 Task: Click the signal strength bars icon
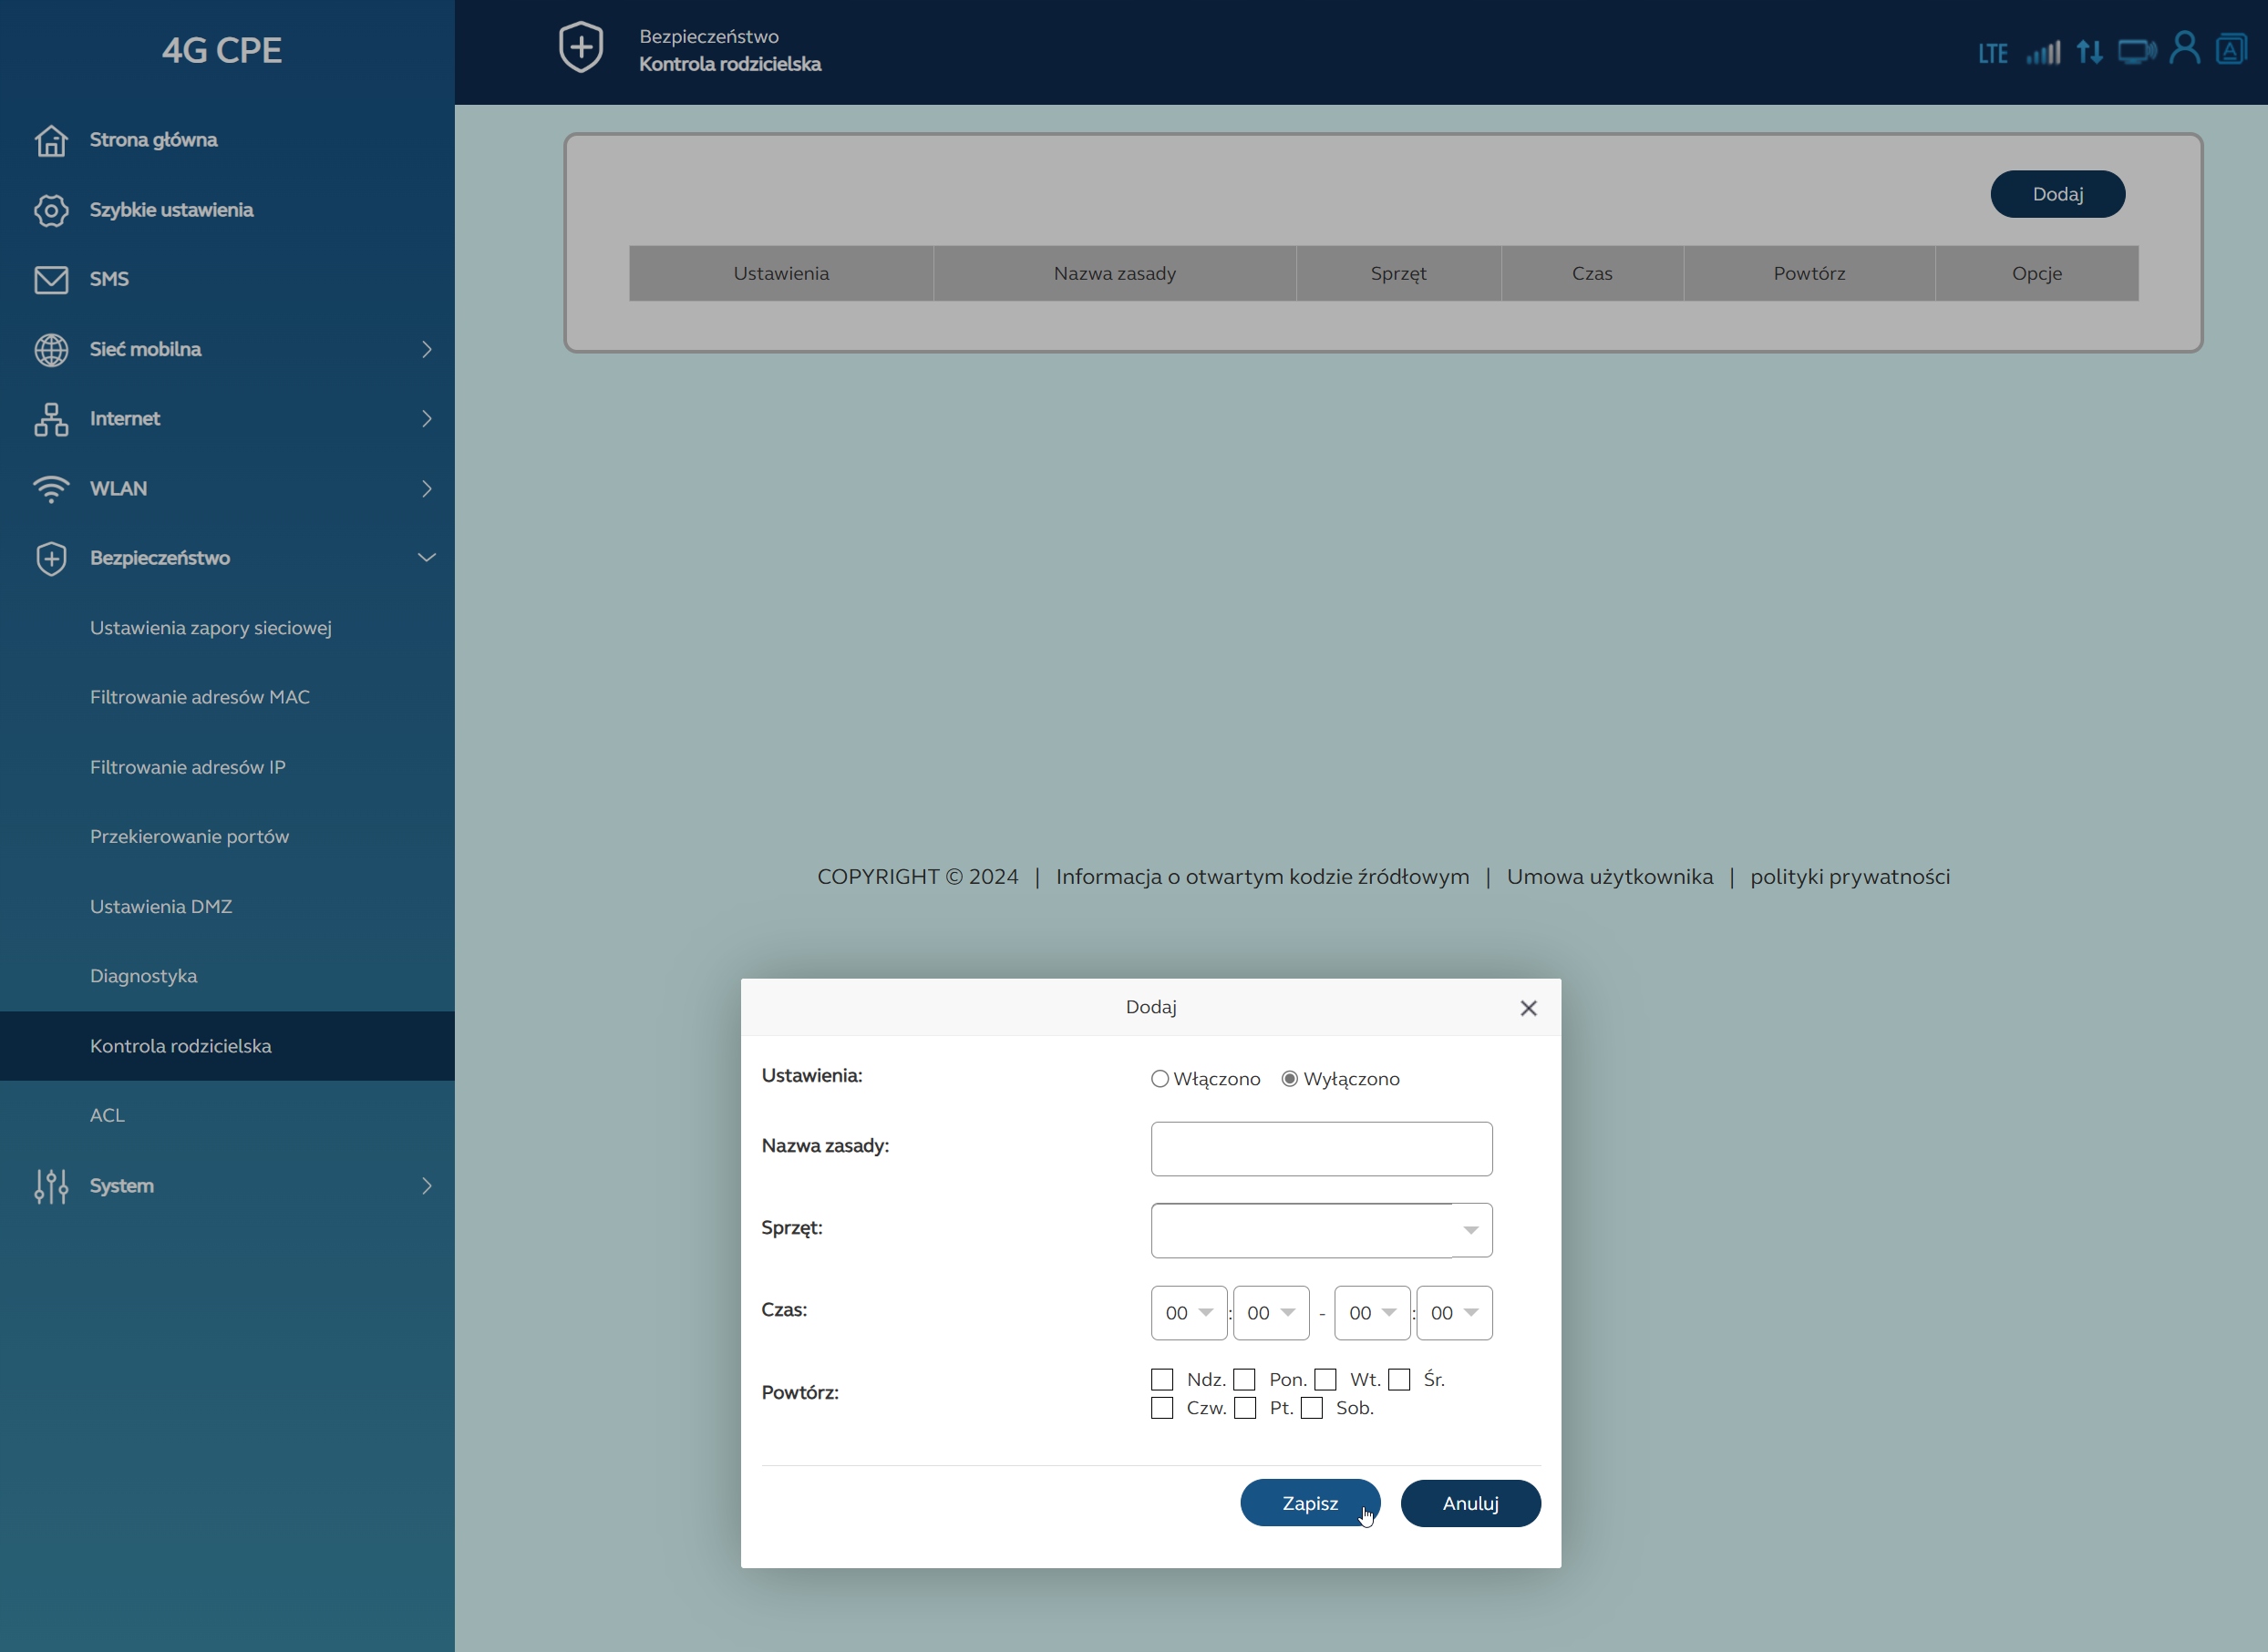click(2043, 52)
